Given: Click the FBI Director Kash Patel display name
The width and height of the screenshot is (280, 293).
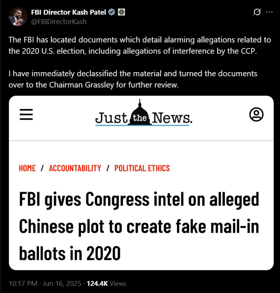Looking at the screenshot, I should [x=69, y=12].
